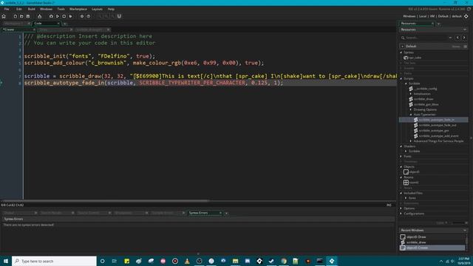Select __scribble_config script
473x266 pixels.
(426, 89)
